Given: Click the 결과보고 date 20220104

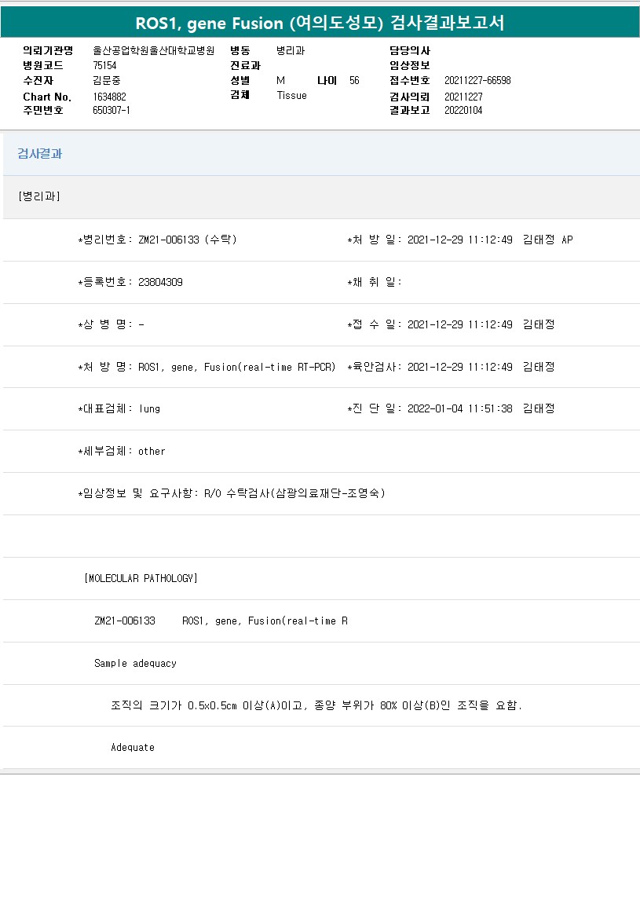Looking at the screenshot, I should pyautogui.click(x=463, y=110).
